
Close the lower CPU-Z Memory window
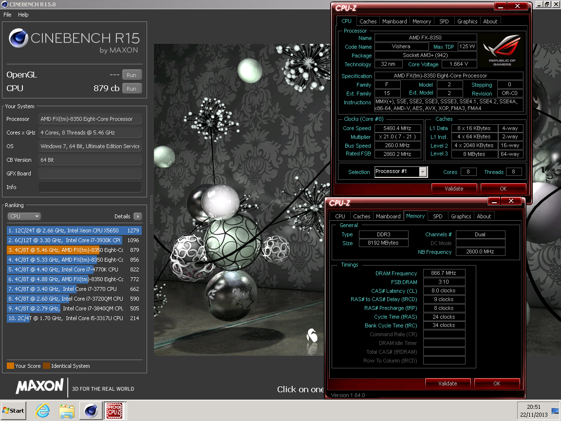[511, 201]
